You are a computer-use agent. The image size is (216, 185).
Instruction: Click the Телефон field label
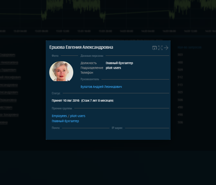click(x=87, y=72)
